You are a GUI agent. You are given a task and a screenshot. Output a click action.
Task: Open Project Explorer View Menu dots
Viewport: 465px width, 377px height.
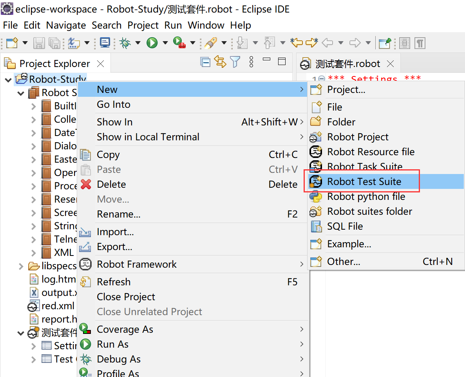click(x=251, y=62)
